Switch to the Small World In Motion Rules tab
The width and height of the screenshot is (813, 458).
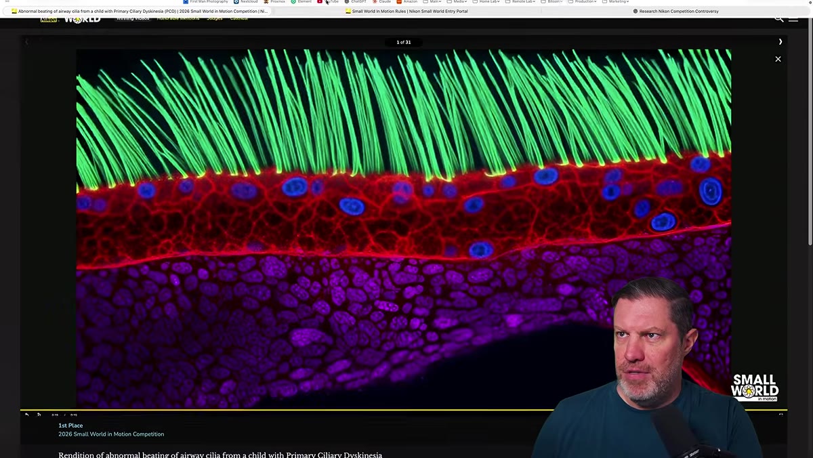click(406, 11)
